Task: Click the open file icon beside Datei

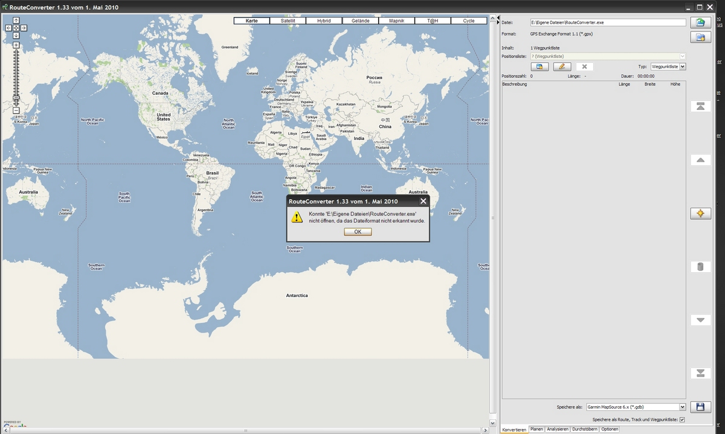Action: pos(700,23)
